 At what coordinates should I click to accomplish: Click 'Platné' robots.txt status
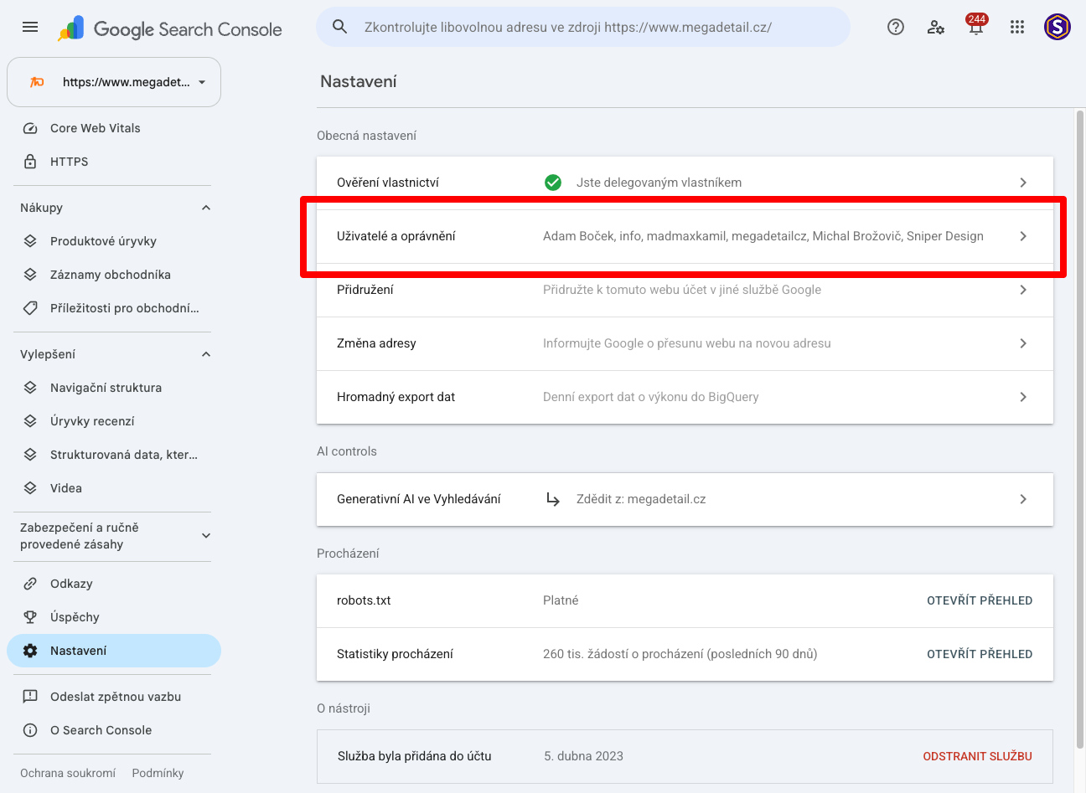coord(561,600)
